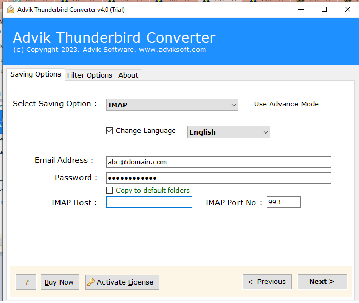Click the empty IMAP Host field
The height and width of the screenshot is (303, 359).
point(149,202)
